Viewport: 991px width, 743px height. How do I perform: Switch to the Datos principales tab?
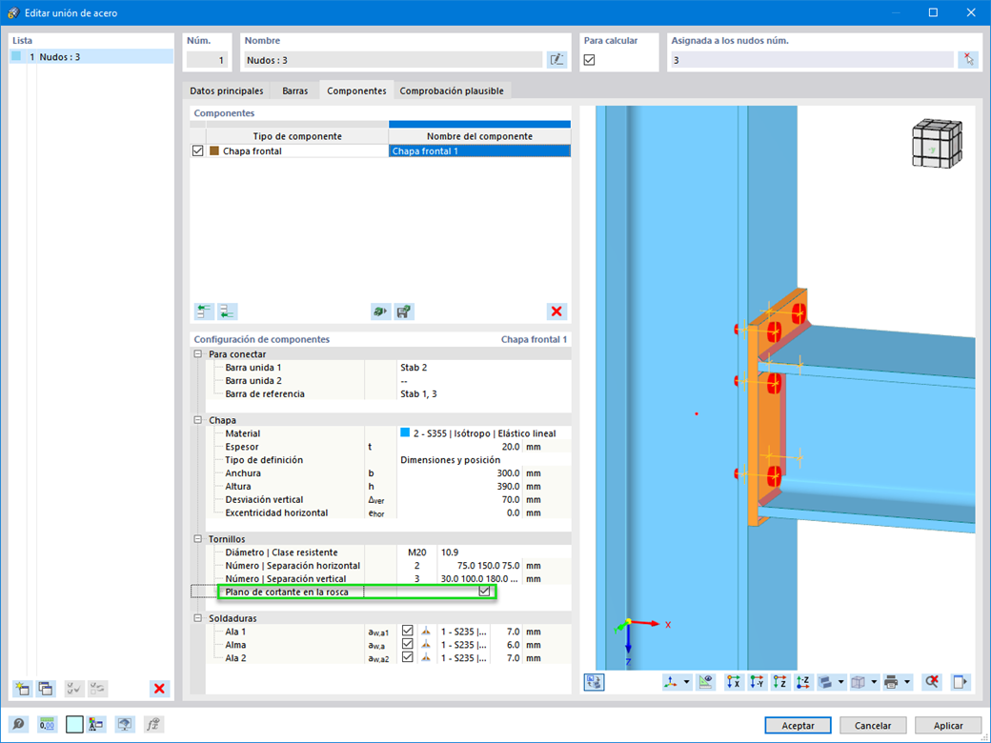[226, 91]
